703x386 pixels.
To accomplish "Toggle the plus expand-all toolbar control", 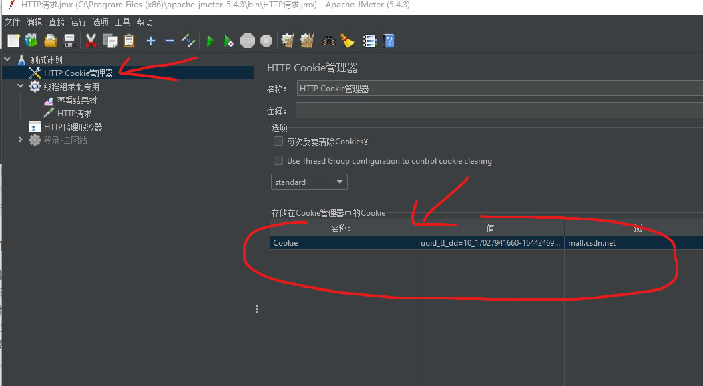I will (150, 41).
